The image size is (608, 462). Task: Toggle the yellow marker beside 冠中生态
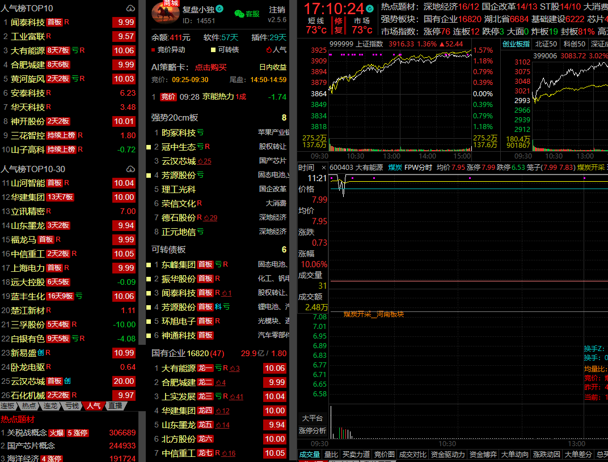pos(149,147)
